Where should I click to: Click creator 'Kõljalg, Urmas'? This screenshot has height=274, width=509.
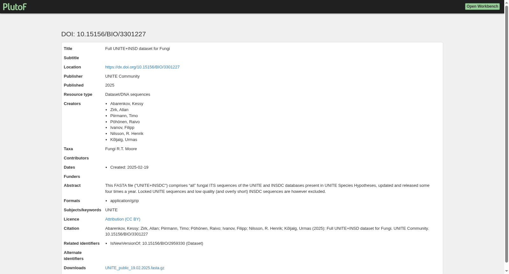pos(124,140)
